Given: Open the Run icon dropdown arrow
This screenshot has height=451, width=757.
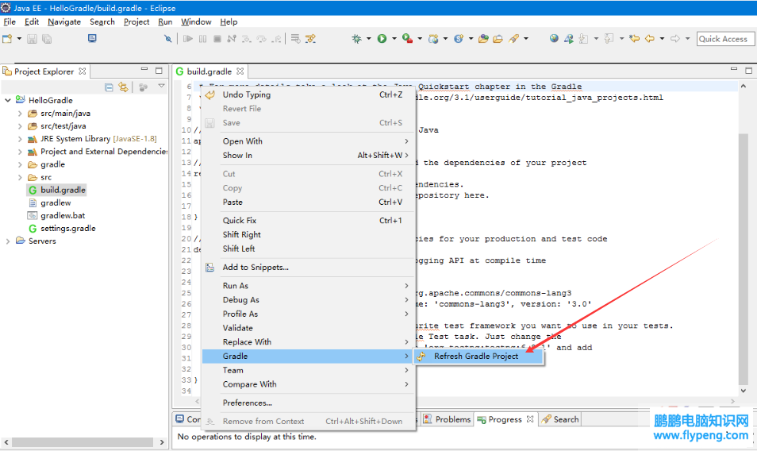Looking at the screenshot, I should point(394,39).
